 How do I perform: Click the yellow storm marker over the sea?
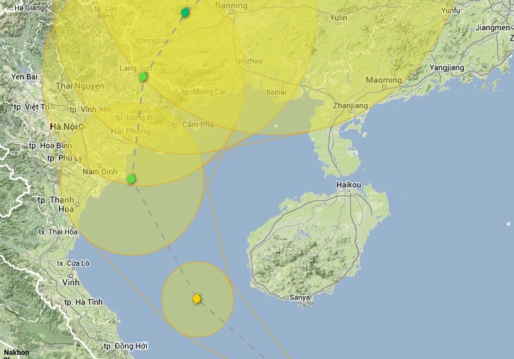[x=197, y=299]
